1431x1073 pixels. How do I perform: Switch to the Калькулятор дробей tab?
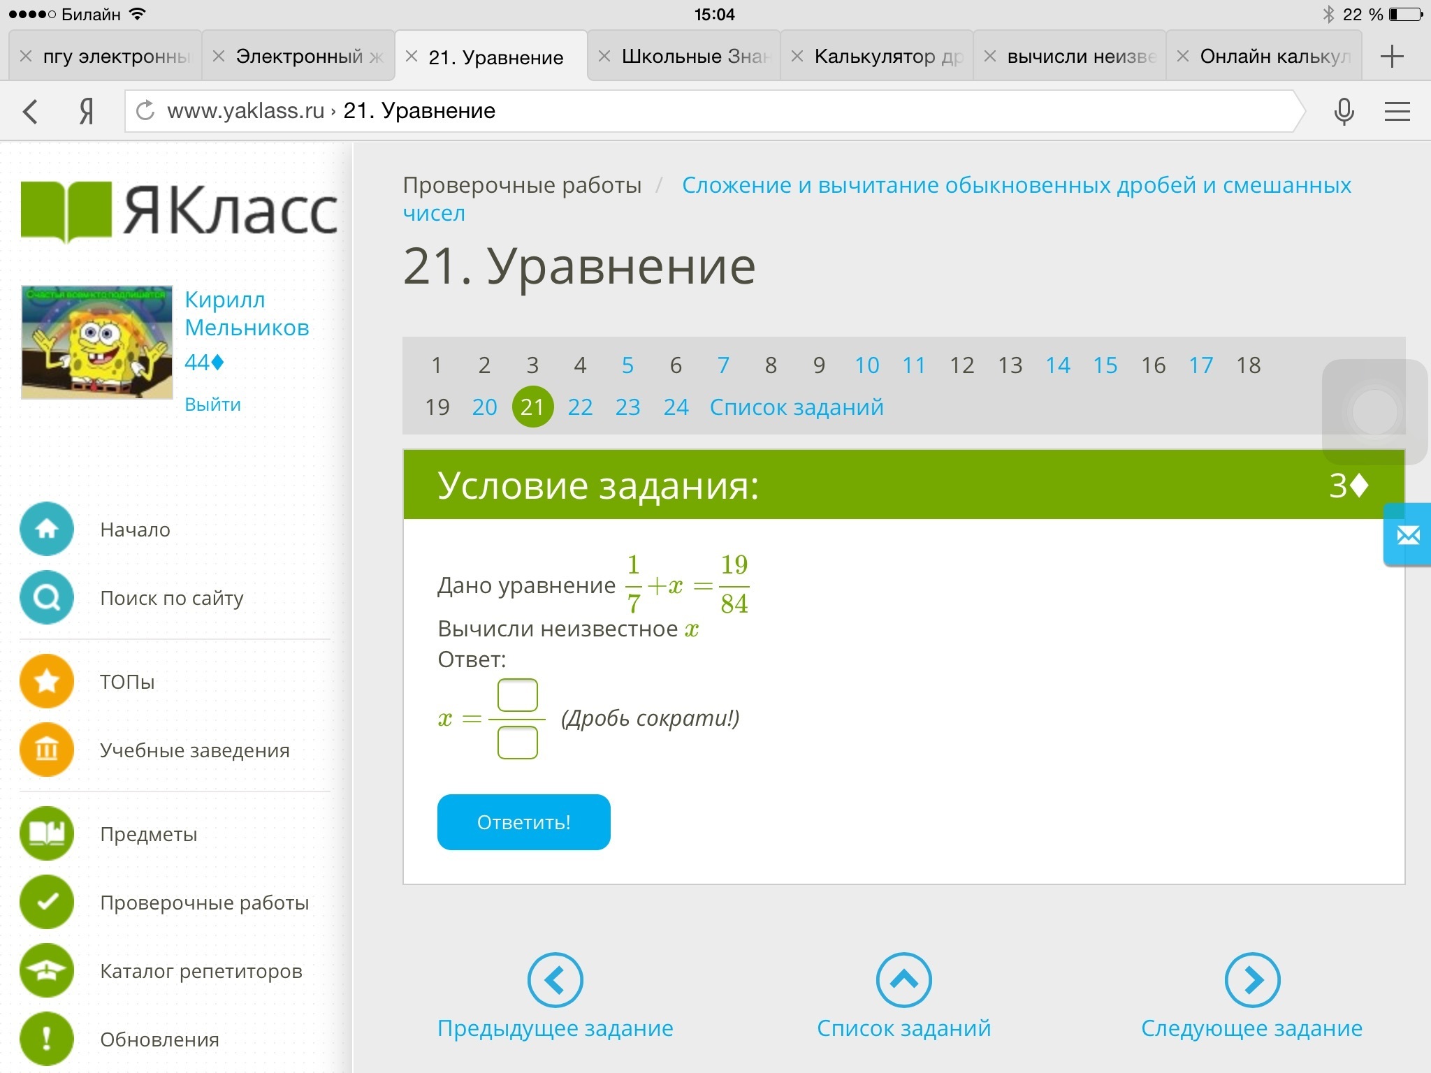(887, 57)
